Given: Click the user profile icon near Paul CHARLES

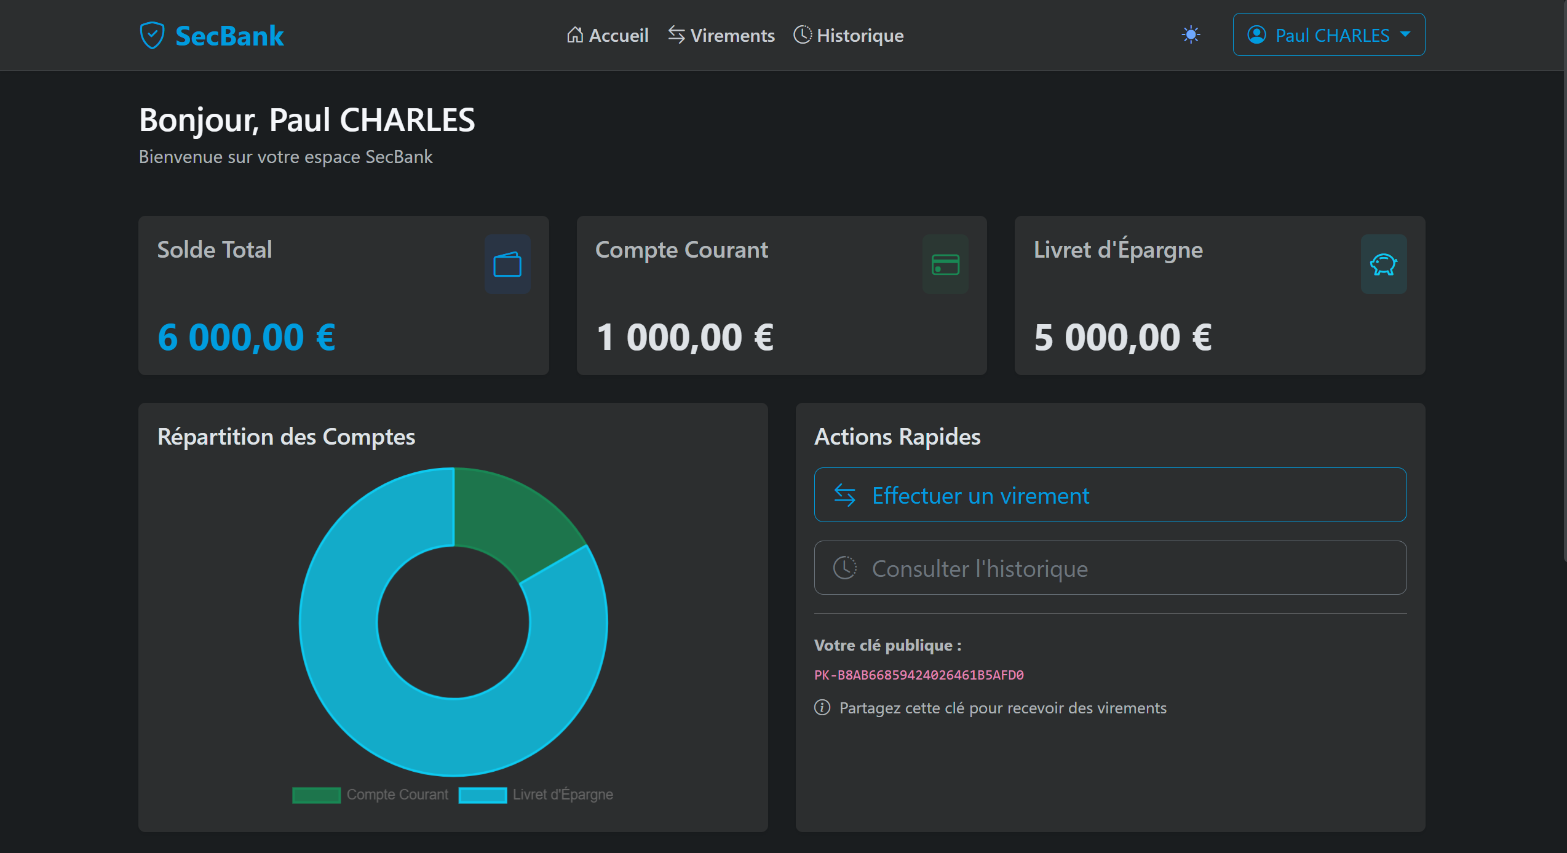Looking at the screenshot, I should [1257, 34].
